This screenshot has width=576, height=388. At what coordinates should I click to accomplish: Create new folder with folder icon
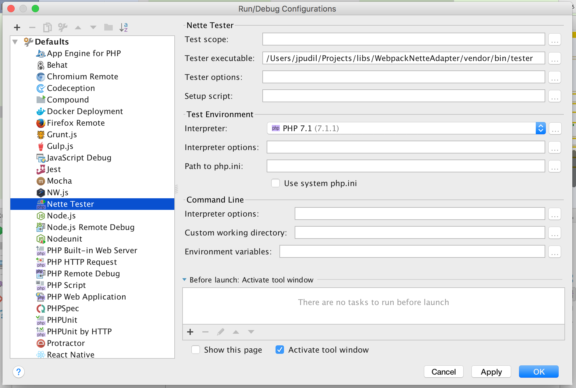108,27
